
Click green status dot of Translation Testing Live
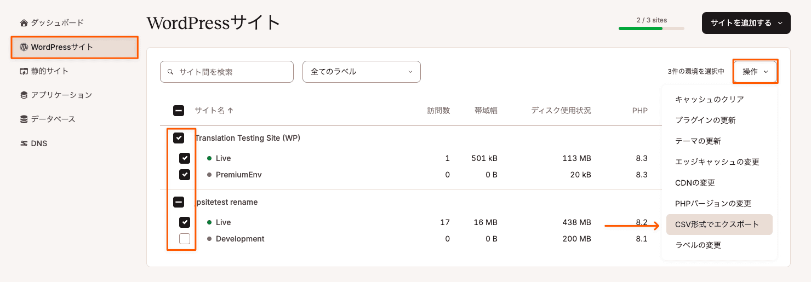click(x=209, y=158)
